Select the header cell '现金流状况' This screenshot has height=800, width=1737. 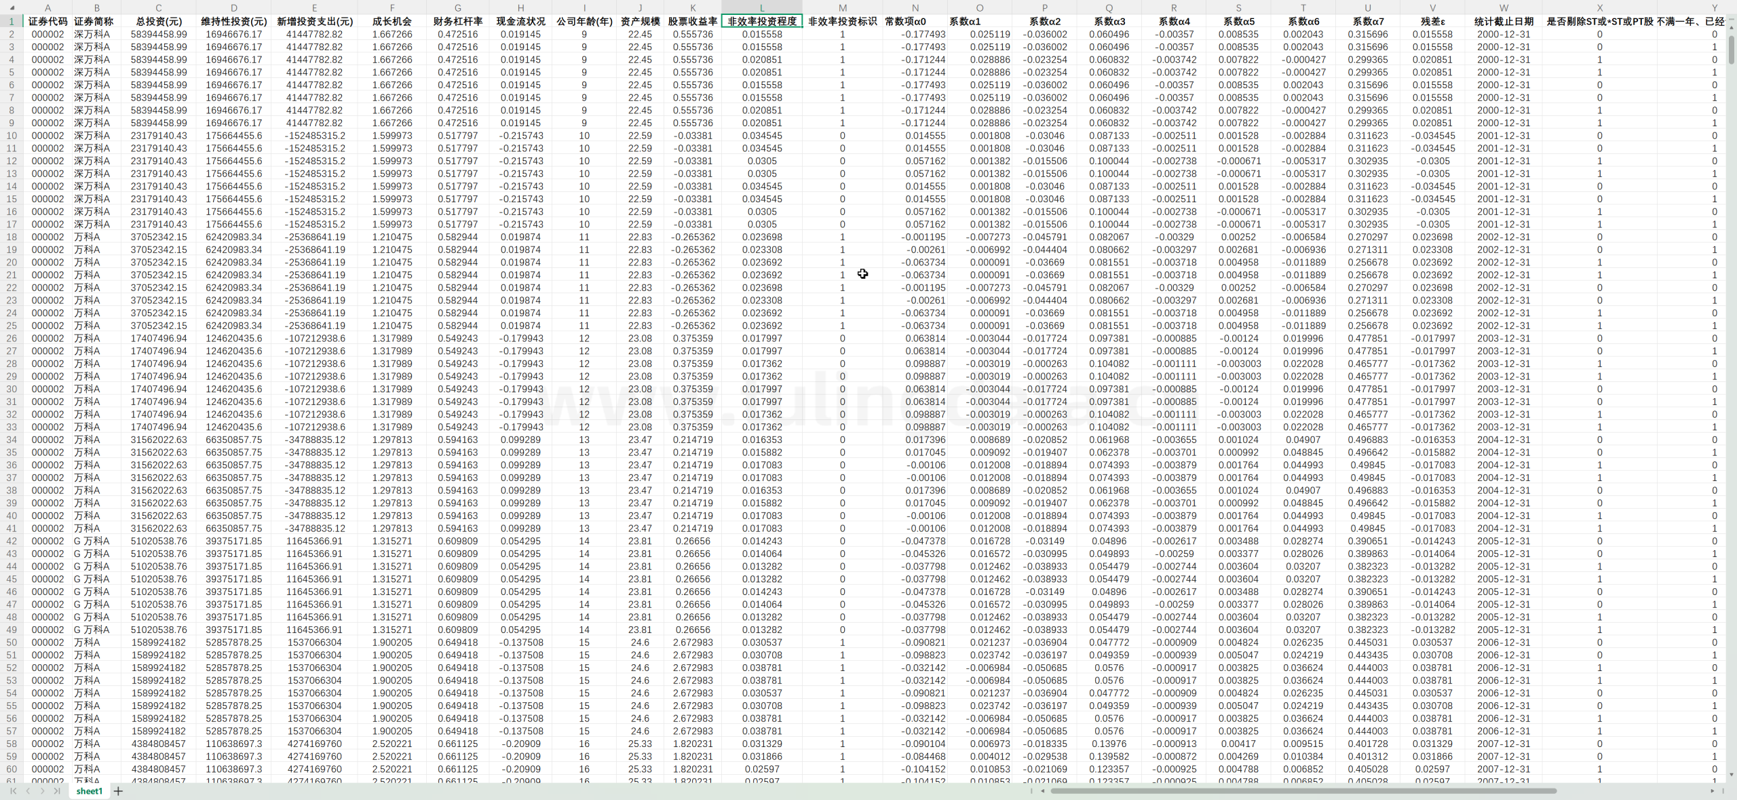click(x=520, y=21)
